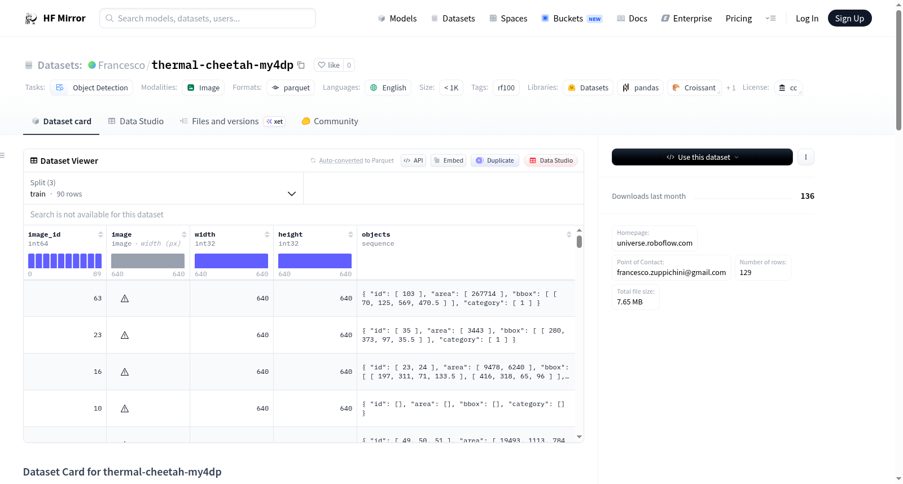Focus the Search models, datasets, users field
The image size is (903, 484).
pyautogui.click(x=208, y=18)
